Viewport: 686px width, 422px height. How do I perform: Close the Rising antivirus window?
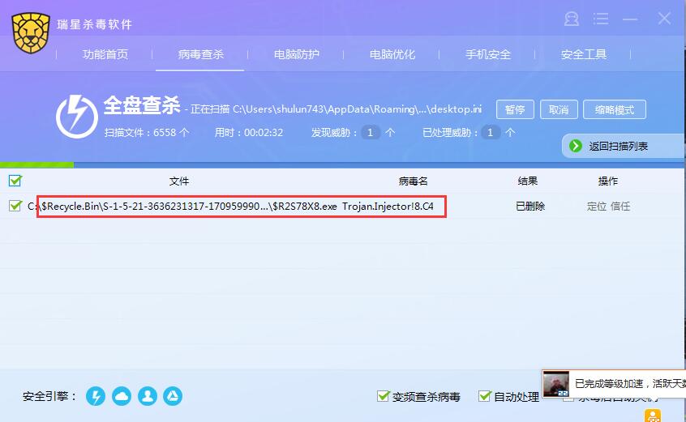(x=664, y=19)
